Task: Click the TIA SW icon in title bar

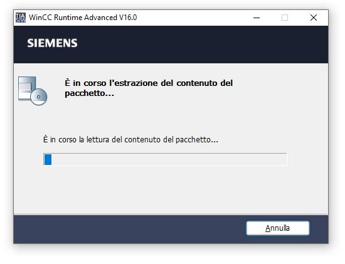Action: pyautogui.click(x=21, y=18)
